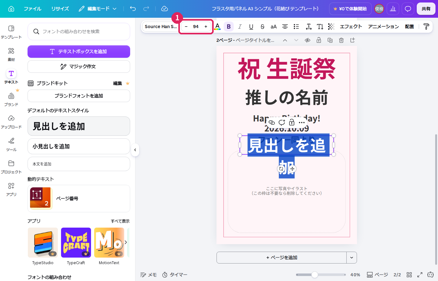
Task: Collapse the side panel
Action: coord(135,150)
